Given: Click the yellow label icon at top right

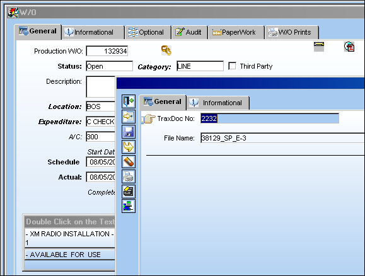Looking at the screenshot, I should [319, 46].
